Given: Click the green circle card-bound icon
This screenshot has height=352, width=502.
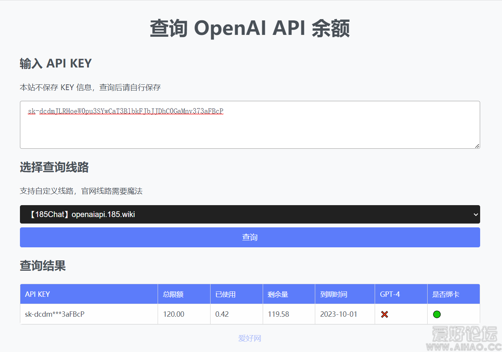Looking at the screenshot, I should click(x=437, y=314).
